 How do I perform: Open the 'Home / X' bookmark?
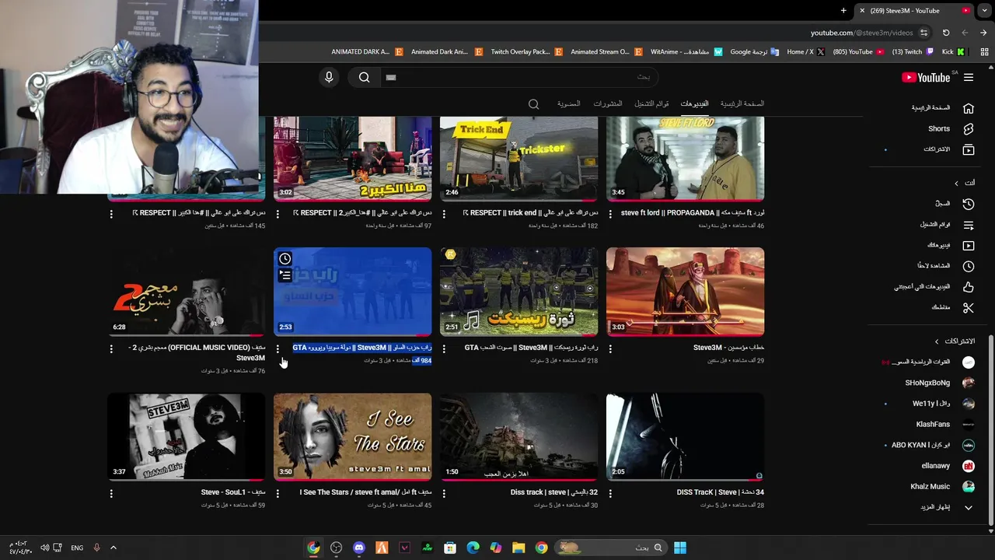[805, 52]
